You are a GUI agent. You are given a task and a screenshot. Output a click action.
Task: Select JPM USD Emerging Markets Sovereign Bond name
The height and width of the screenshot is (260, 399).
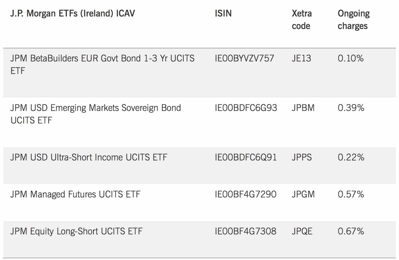(95, 114)
